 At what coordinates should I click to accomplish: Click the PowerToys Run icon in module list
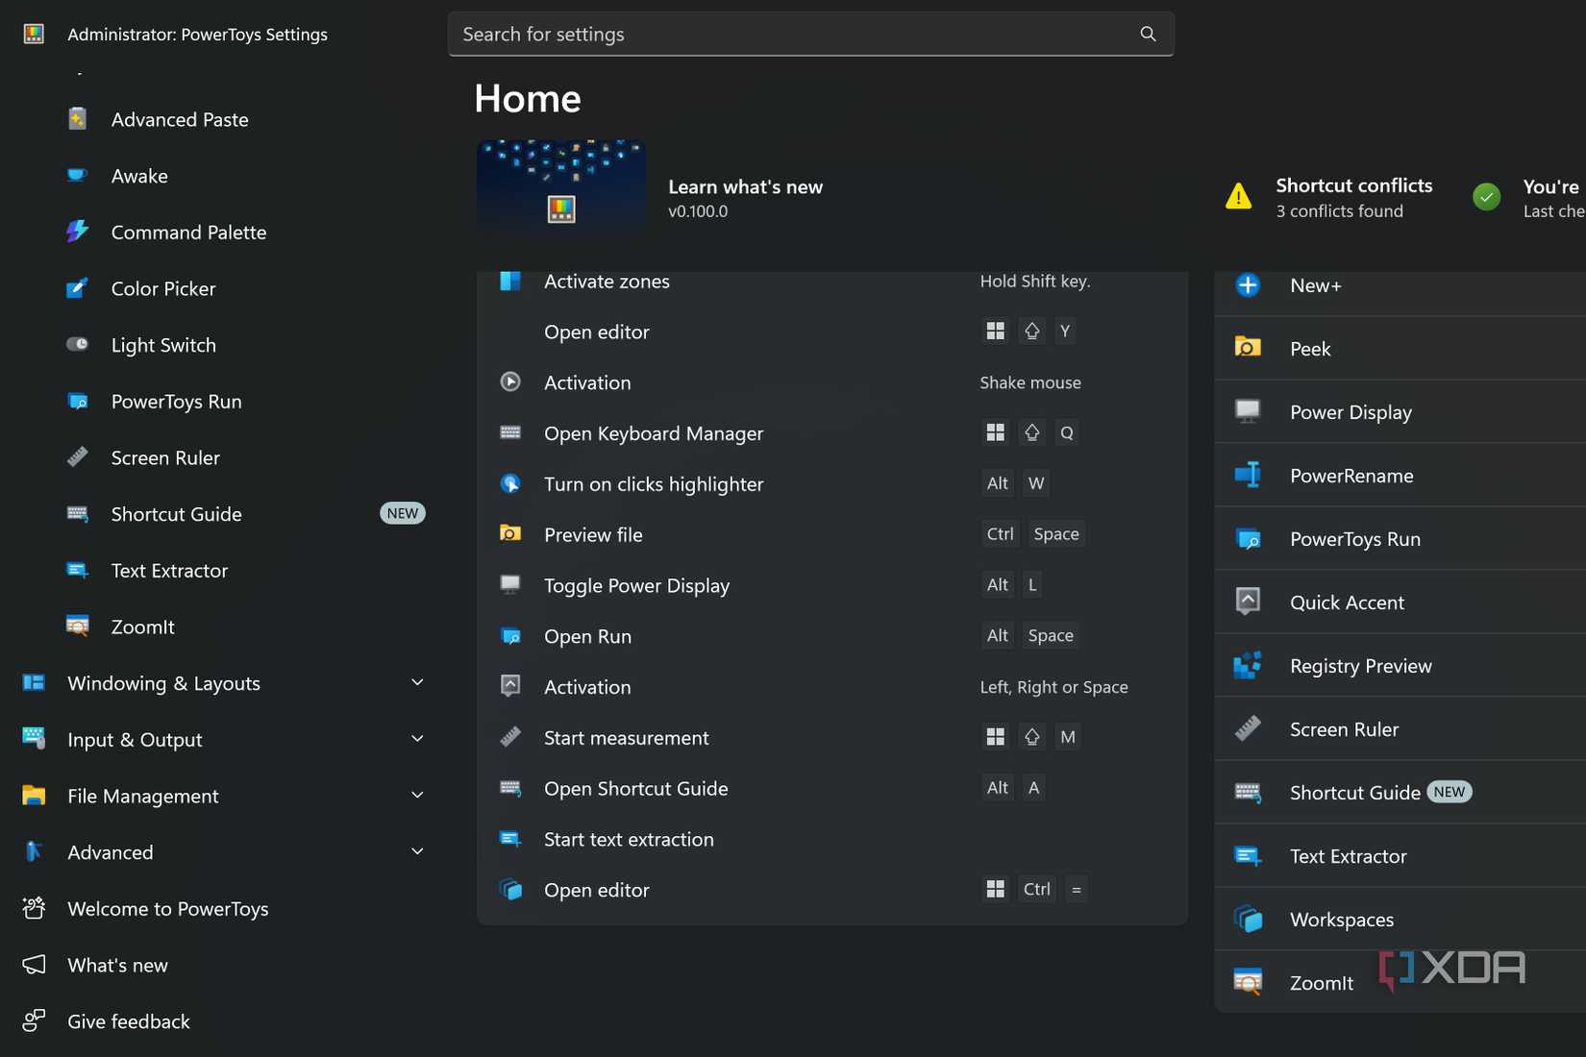pos(1248,538)
